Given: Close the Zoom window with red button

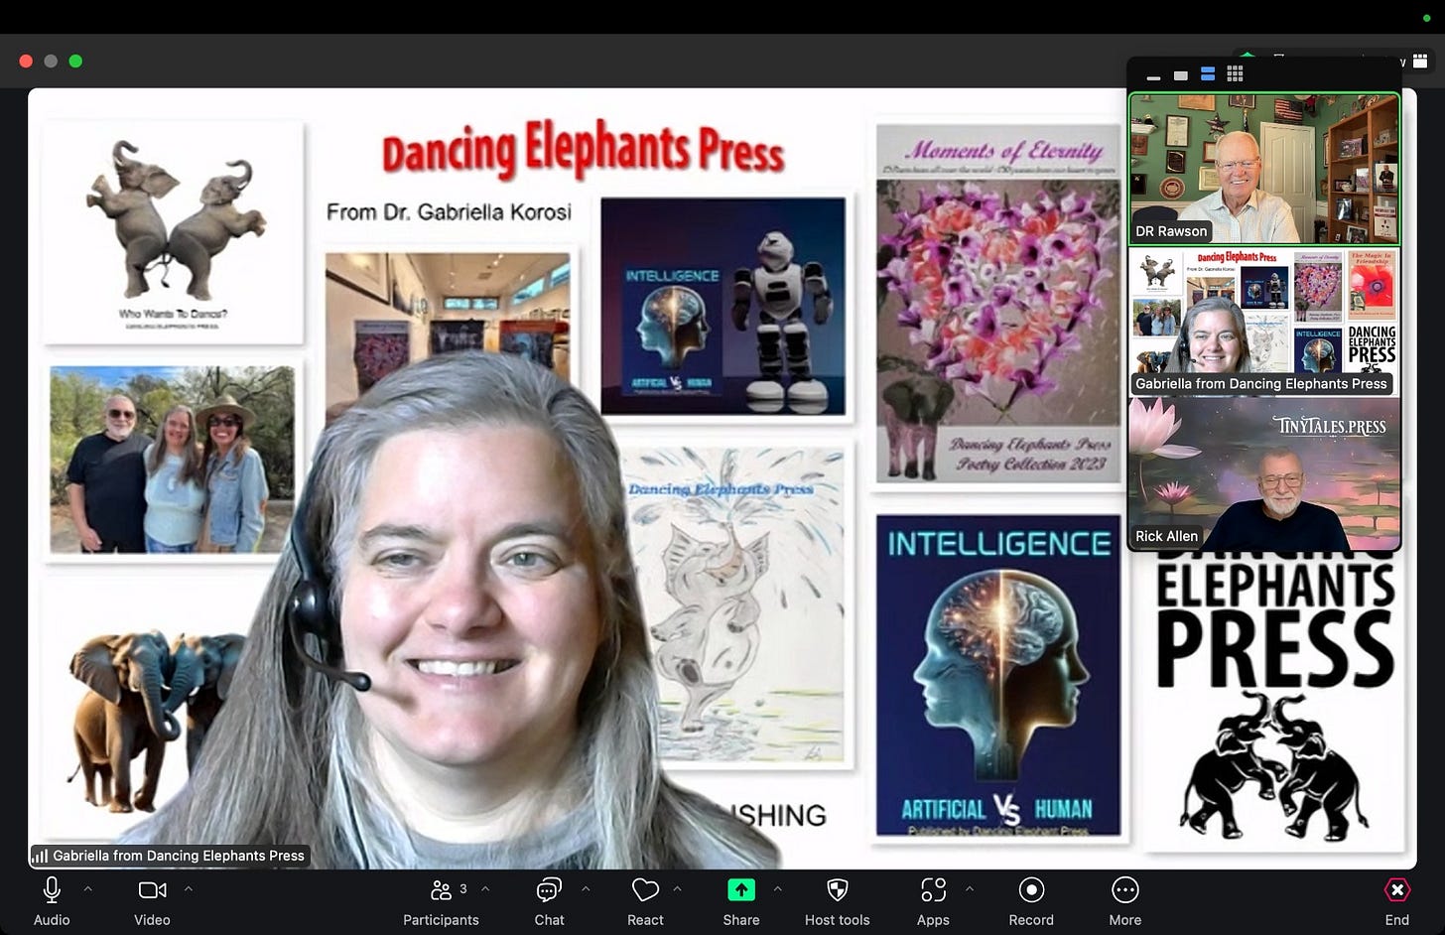Looking at the screenshot, I should click(x=26, y=61).
